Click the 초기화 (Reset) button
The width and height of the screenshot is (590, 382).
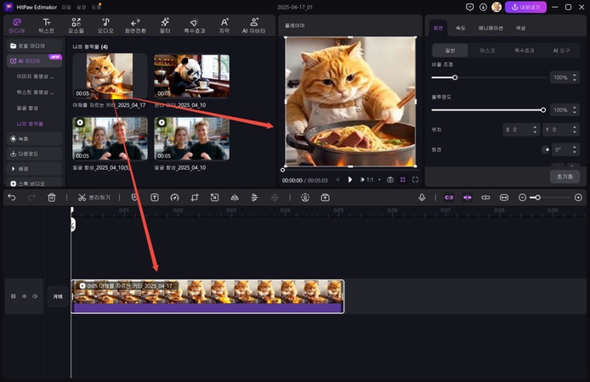[x=564, y=177]
